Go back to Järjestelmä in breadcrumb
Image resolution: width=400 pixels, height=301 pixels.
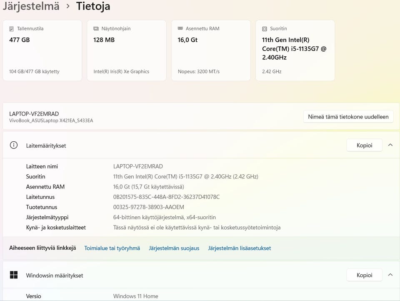pos(31,6)
